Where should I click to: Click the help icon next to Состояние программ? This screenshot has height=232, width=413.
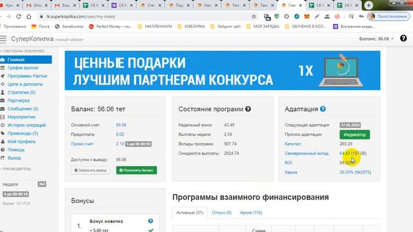point(248,109)
